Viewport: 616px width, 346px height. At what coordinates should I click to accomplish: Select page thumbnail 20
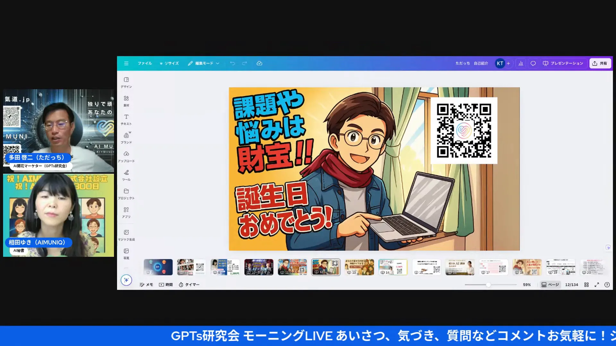(594, 267)
